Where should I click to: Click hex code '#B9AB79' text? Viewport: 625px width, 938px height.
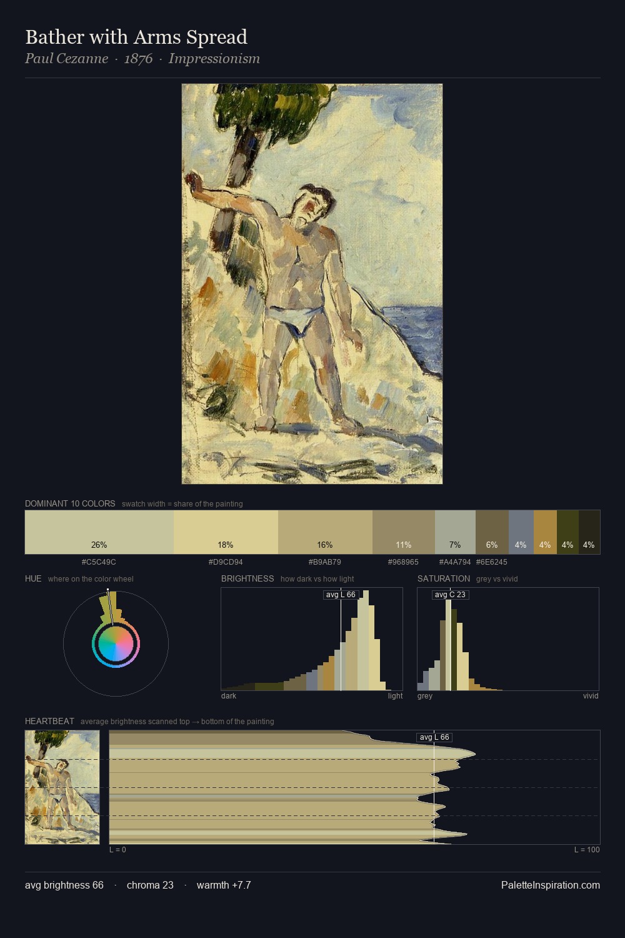pos(325,562)
